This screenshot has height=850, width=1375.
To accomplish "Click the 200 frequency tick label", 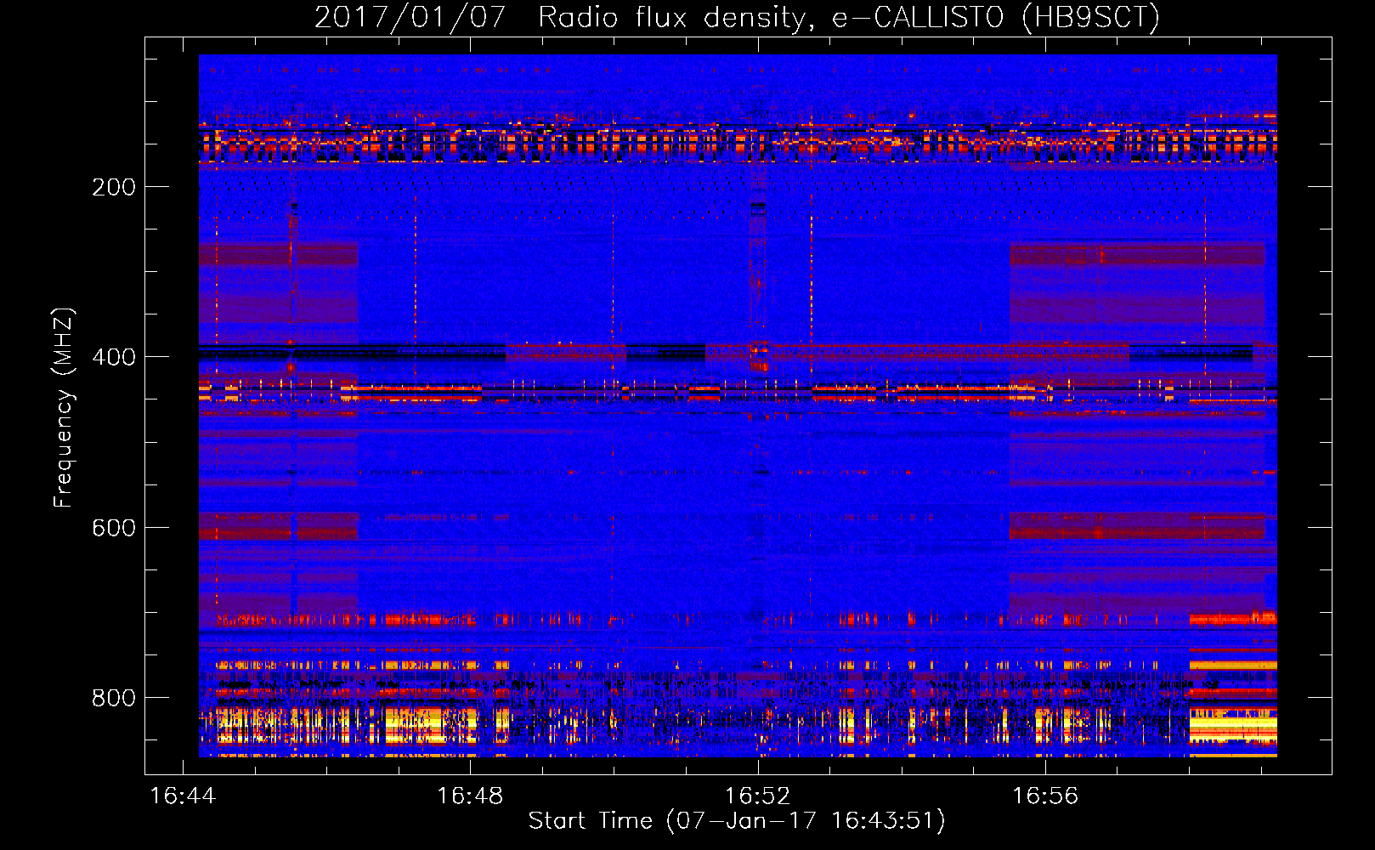I will click(114, 187).
